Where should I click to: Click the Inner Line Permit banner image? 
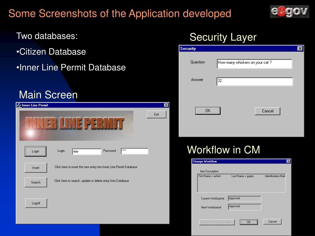(x=76, y=126)
